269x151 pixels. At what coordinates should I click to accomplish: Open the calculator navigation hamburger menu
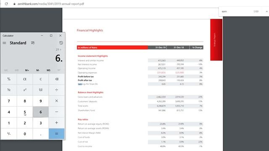tap(4, 43)
